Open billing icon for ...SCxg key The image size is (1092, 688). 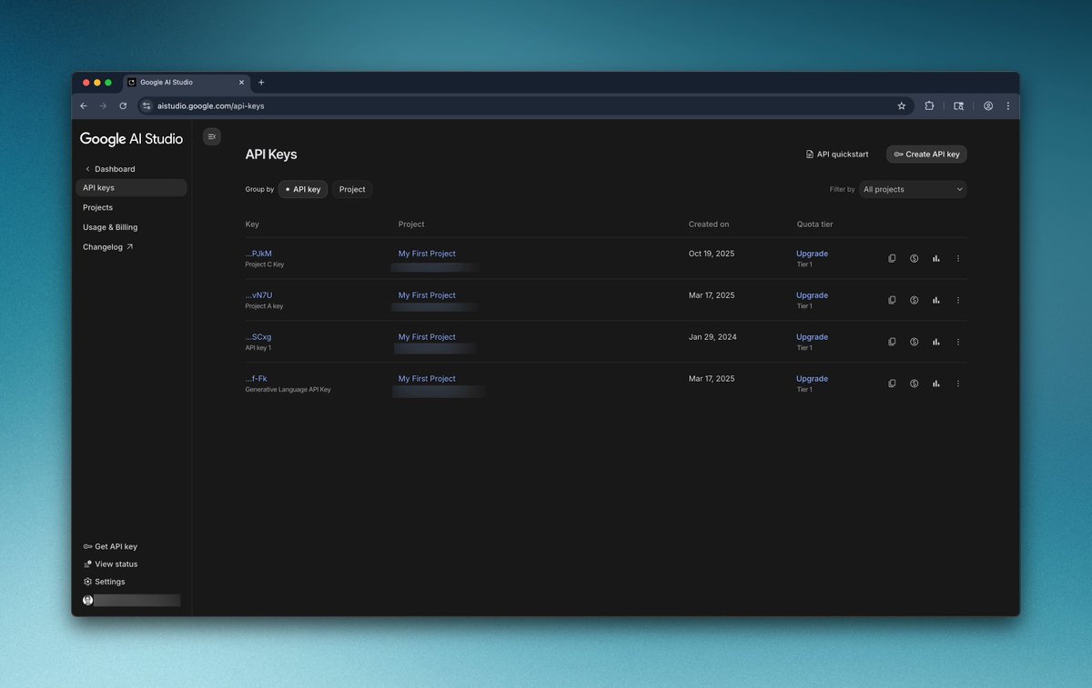tap(914, 342)
